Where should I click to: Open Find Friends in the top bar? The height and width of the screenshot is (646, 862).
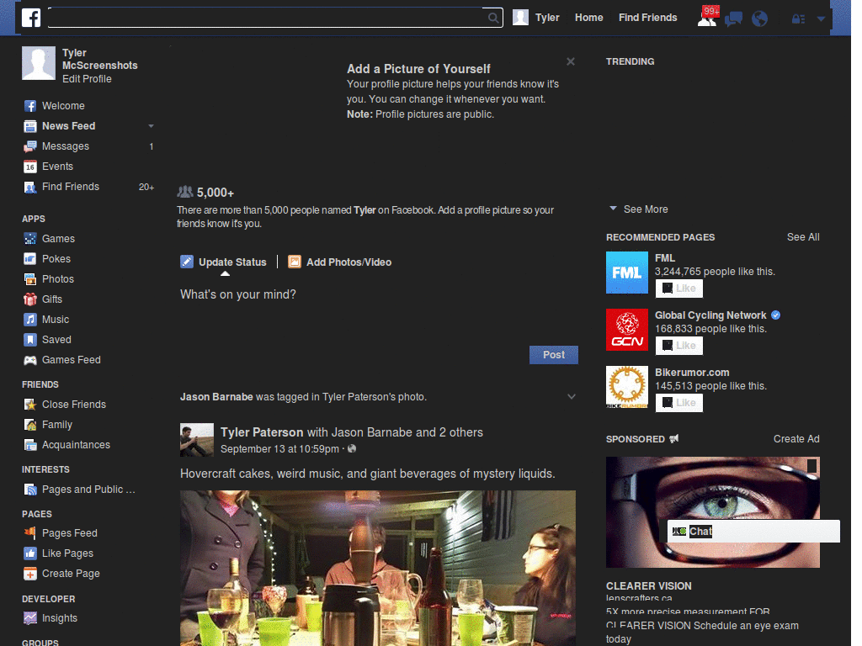tap(647, 18)
